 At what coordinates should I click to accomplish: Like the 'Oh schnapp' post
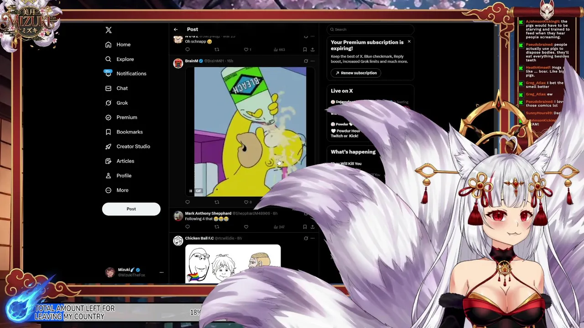tap(246, 50)
